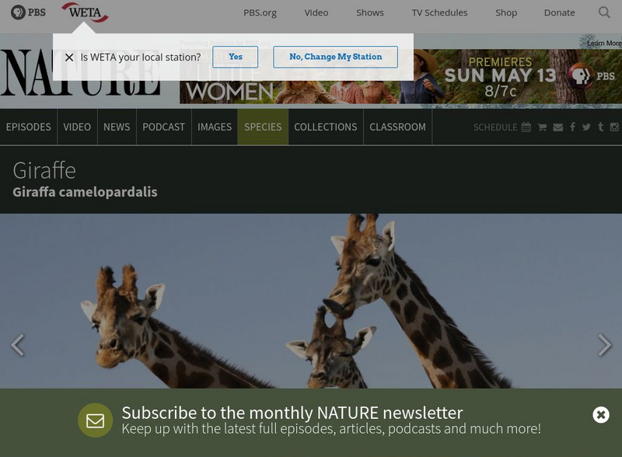Open the email envelope icon in the nav bar
Image resolution: width=622 pixels, height=457 pixels.
click(557, 127)
